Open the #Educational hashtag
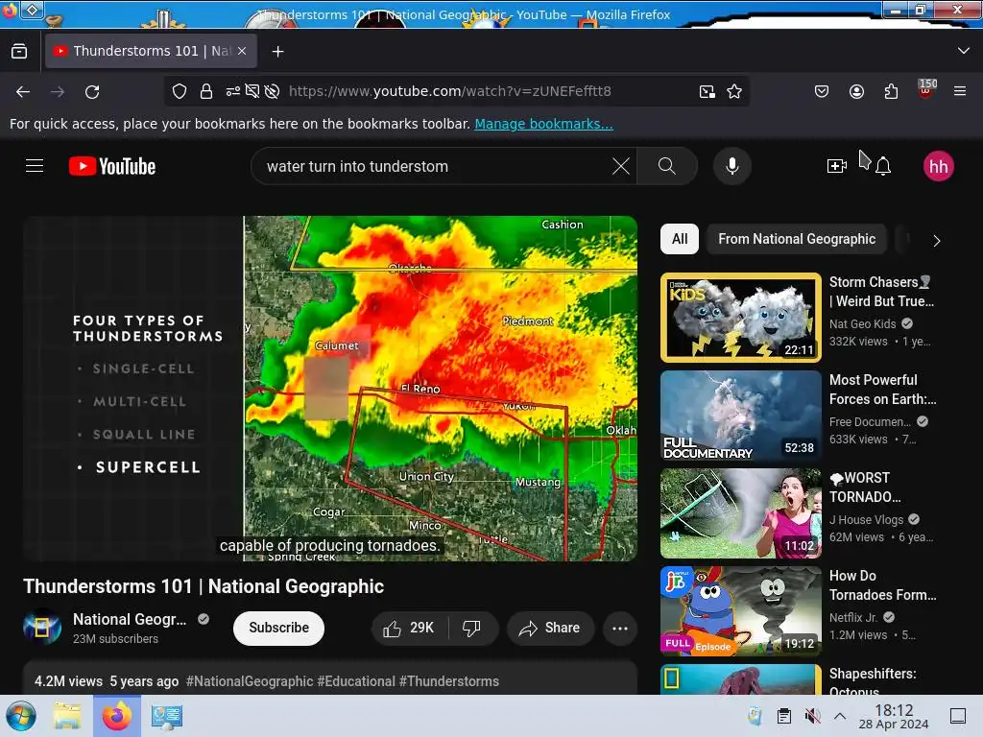983x737 pixels. pos(356,681)
